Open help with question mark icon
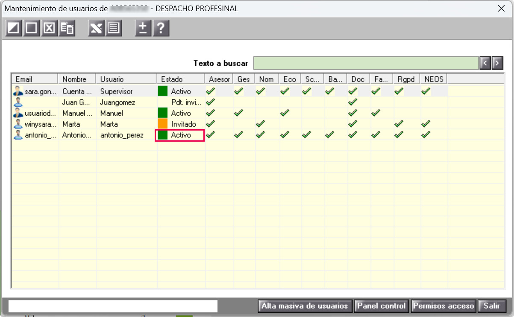The height and width of the screenshot is (317, 514). (161, 28)
